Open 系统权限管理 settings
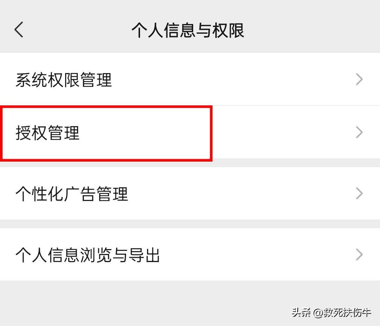This screenshot has height=326, width=380. point(190,79)
